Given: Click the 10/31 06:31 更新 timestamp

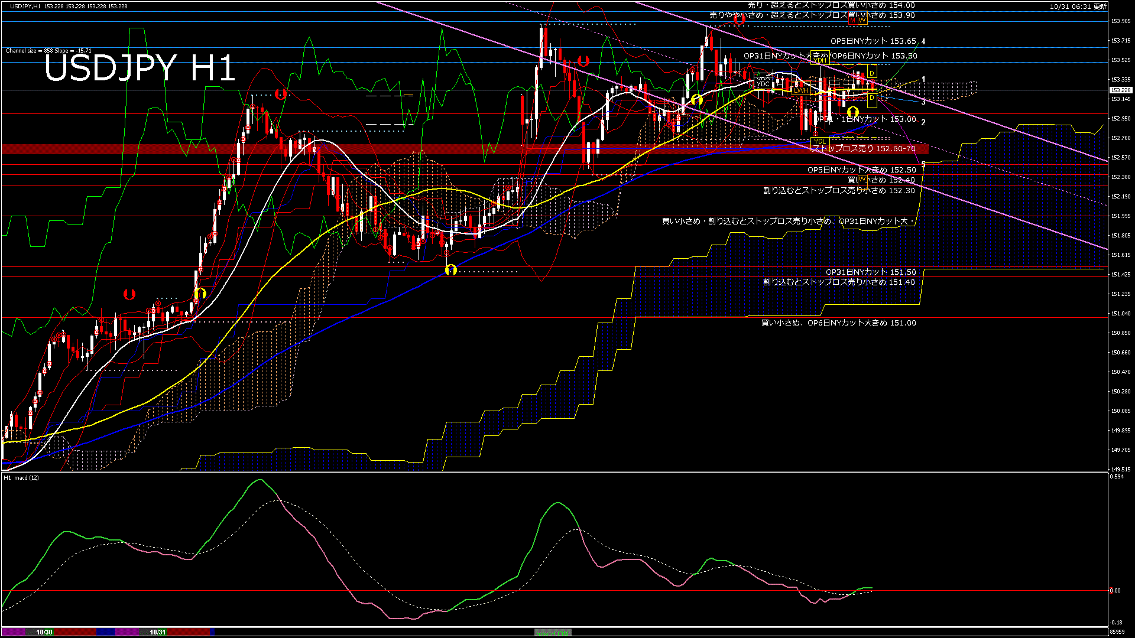Looking at the screenshot, I should pyautogui.click(x=1078, y=6).
